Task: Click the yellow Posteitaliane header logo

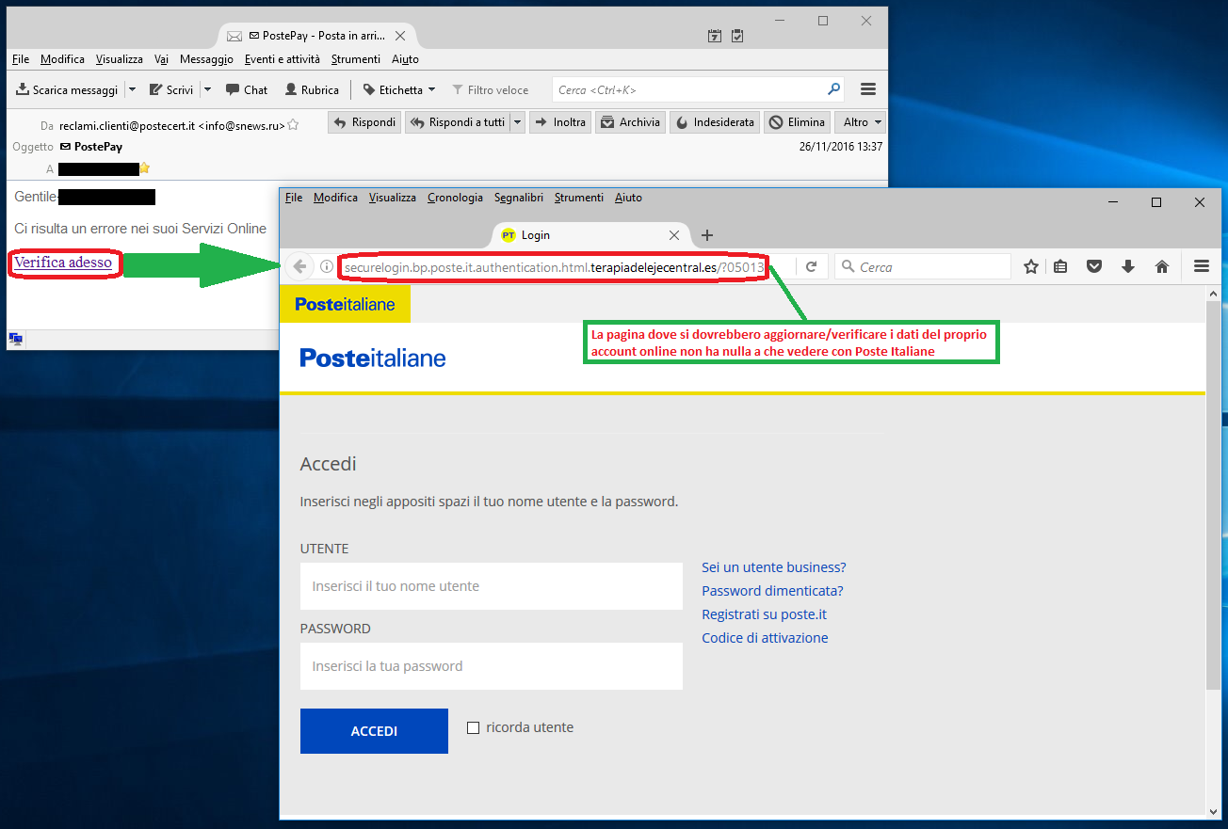Action: [345, 304]
